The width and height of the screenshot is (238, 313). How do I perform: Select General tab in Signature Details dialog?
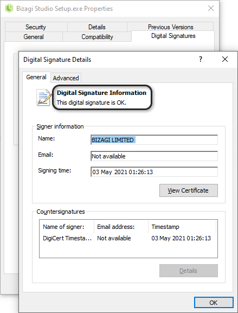coord(36,77)
